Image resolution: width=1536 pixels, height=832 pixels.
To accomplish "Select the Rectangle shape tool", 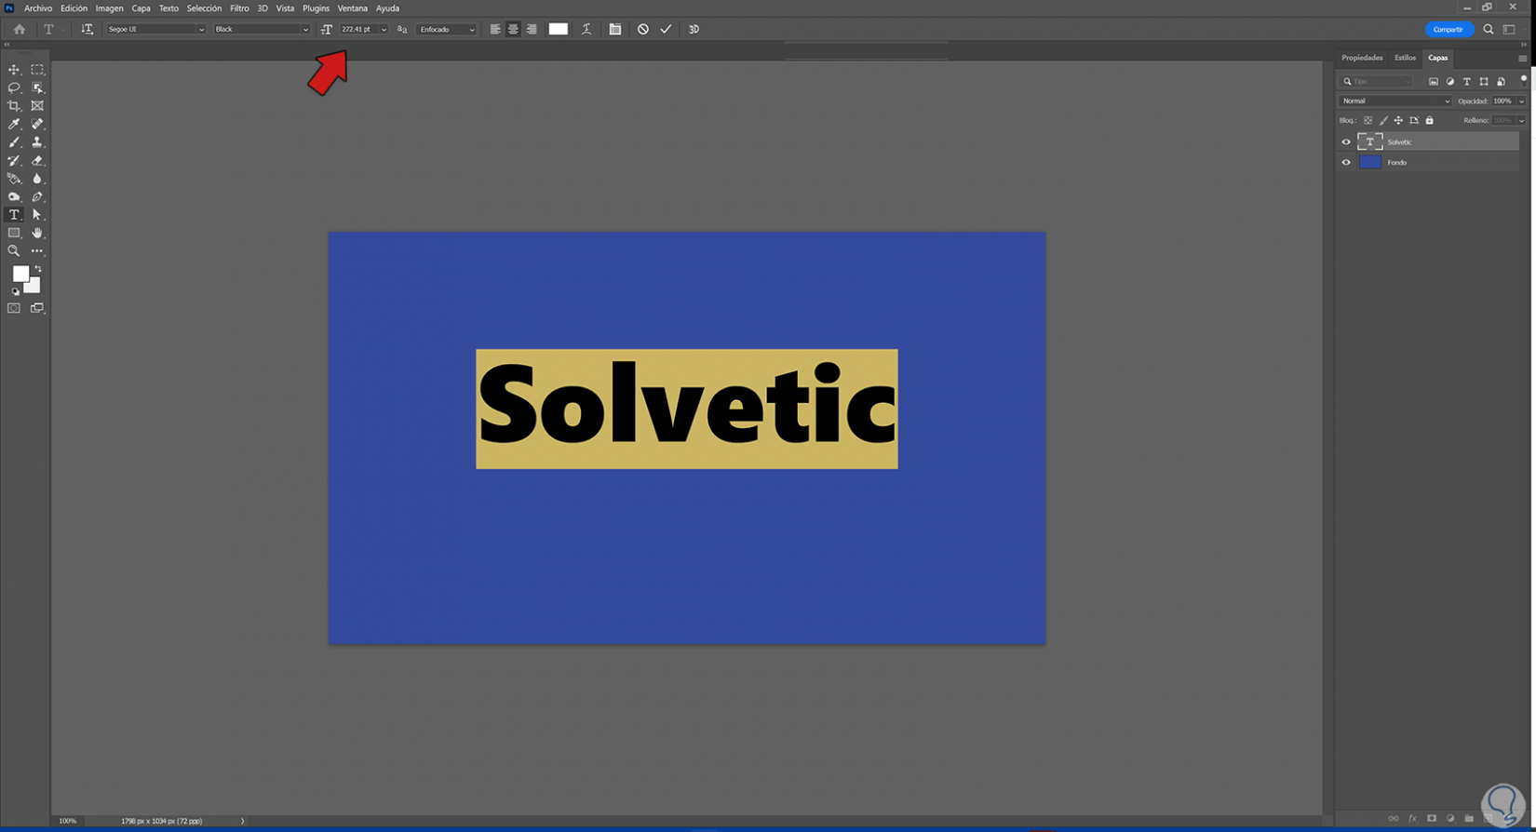I will 14,233.
